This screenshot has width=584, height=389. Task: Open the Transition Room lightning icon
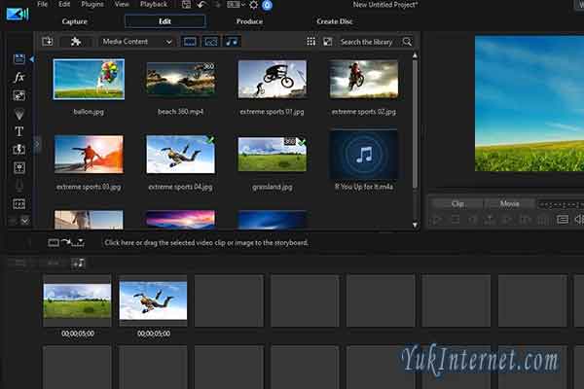pyautogui.click(x=18, y=149)
